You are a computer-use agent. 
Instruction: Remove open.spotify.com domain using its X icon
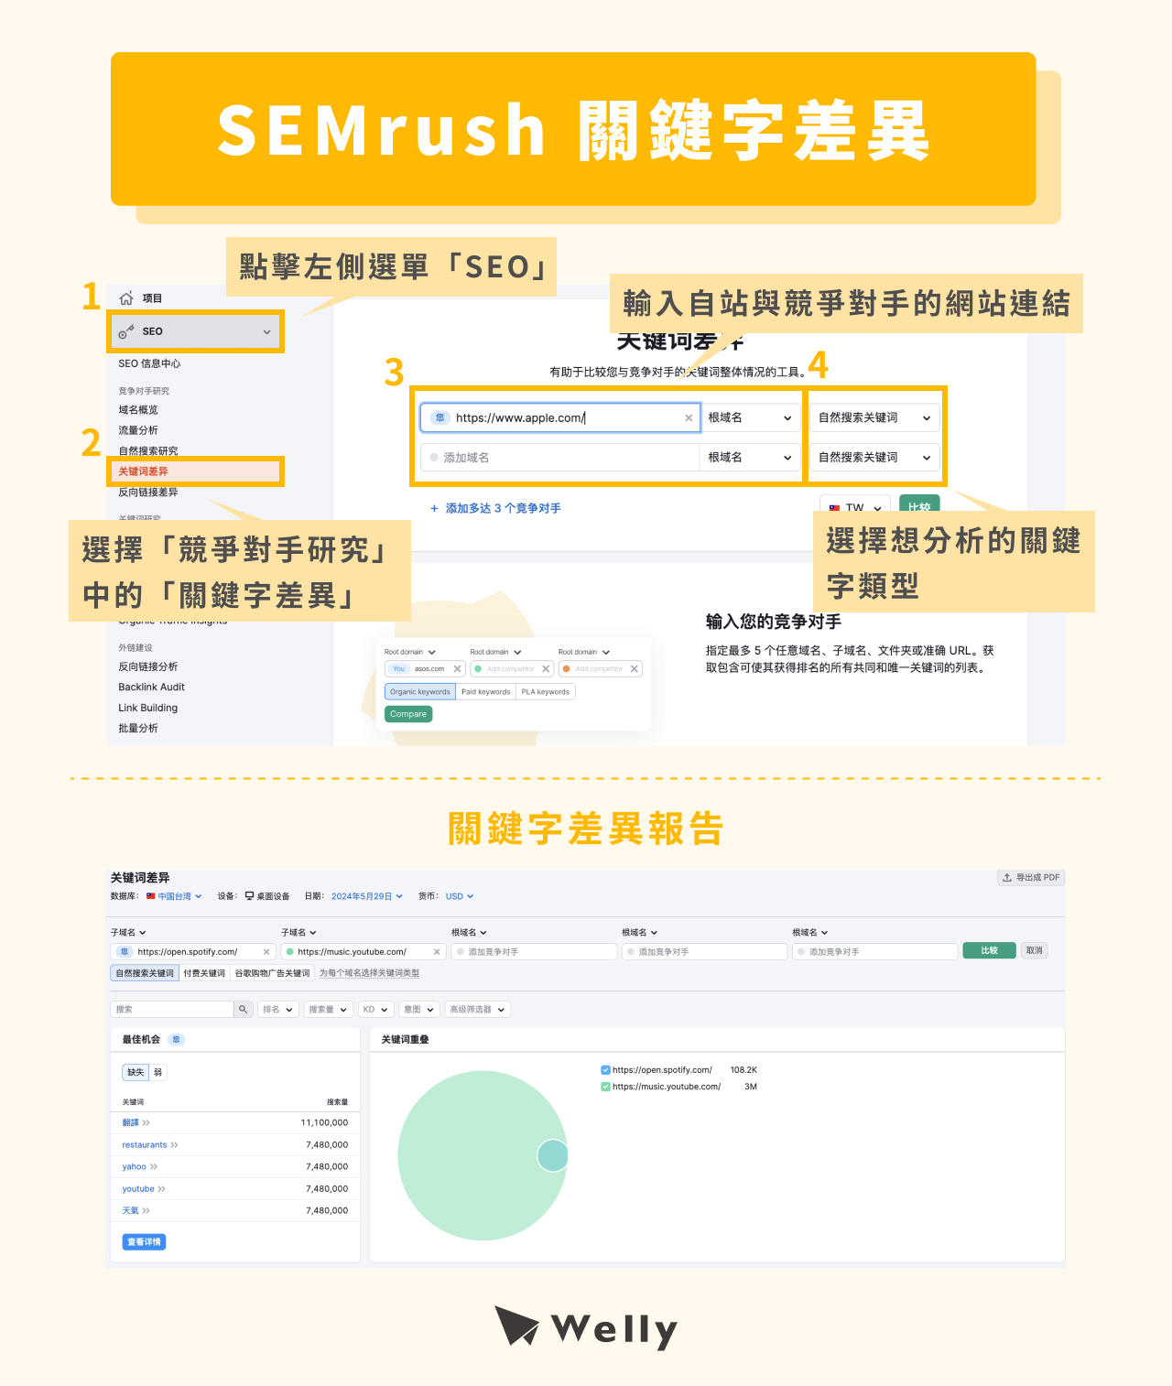(266, 952)
